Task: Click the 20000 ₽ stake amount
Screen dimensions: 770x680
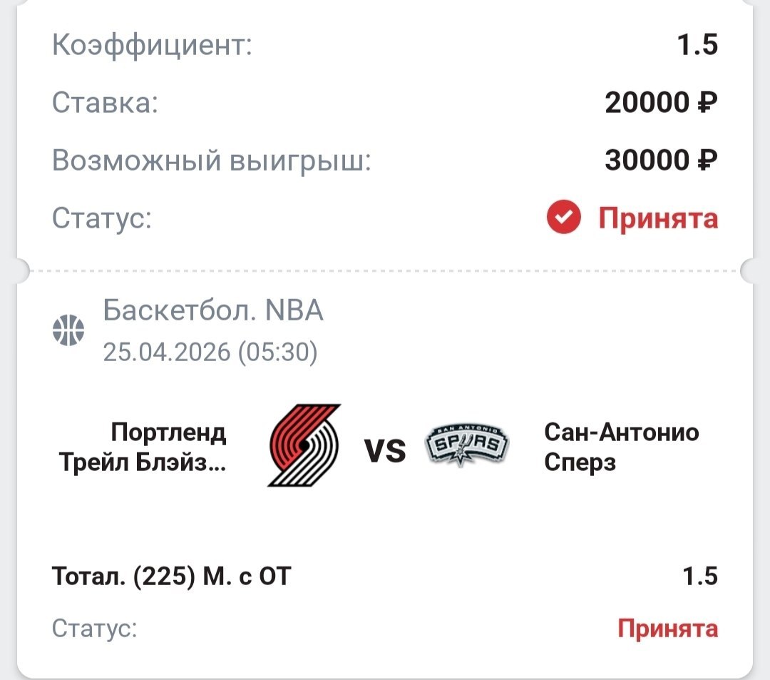Action: click(660, 103)
